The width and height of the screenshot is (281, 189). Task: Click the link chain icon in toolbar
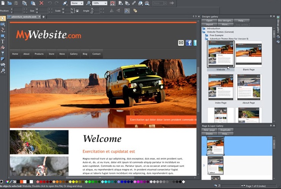click(x=134, y=3)
